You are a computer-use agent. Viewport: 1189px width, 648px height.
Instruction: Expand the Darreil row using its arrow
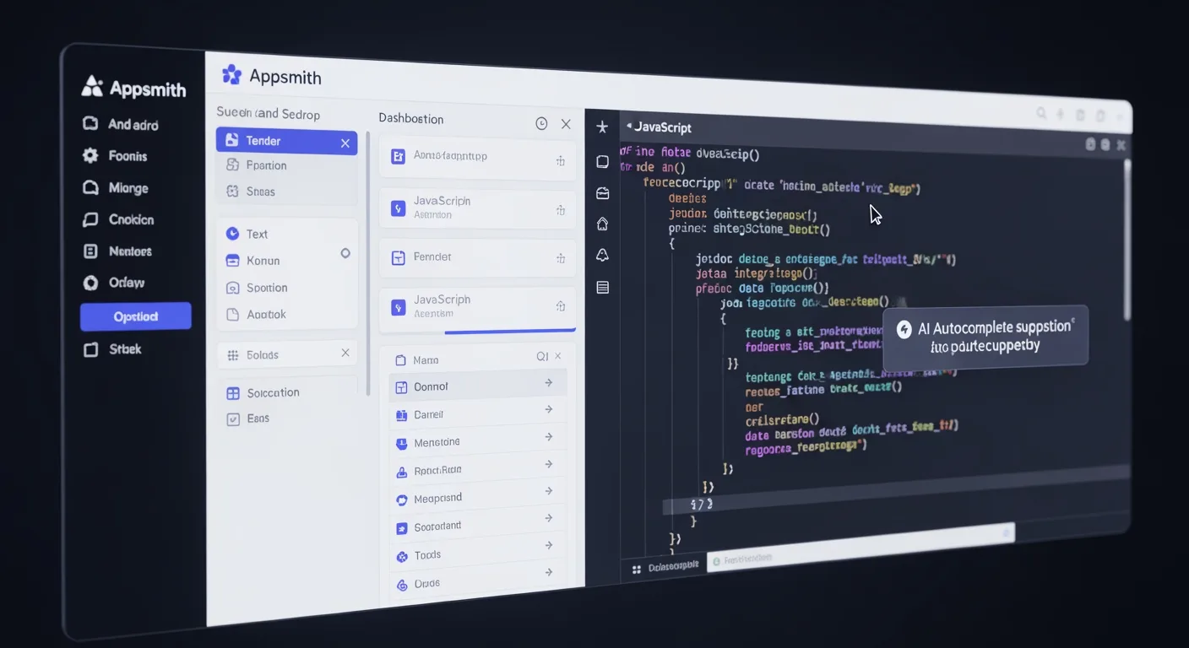(x=548, y=410)
